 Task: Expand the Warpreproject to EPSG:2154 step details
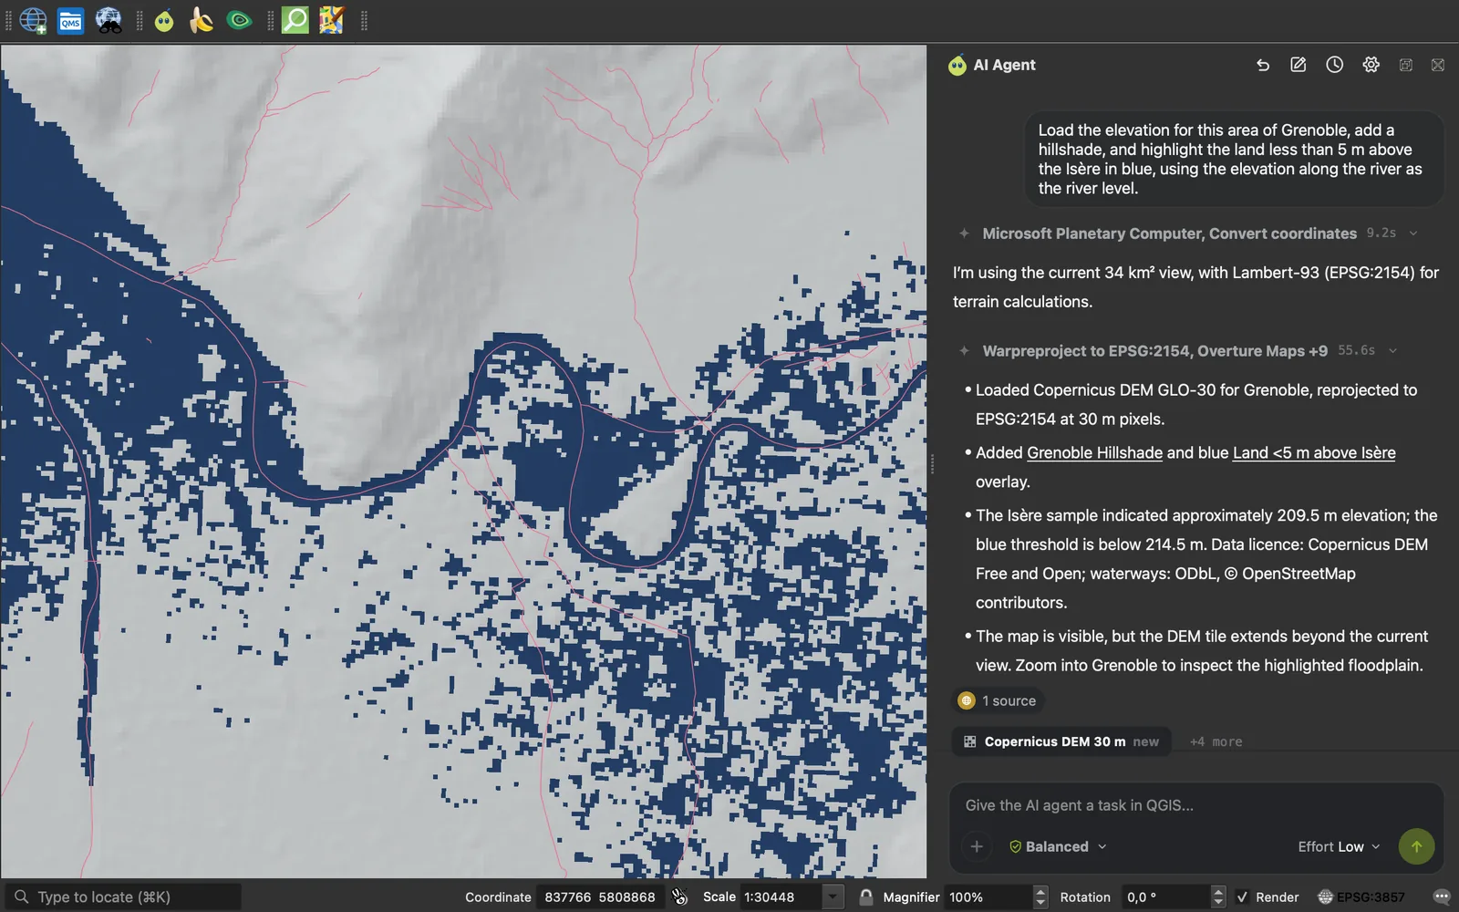coord(1392,351)
